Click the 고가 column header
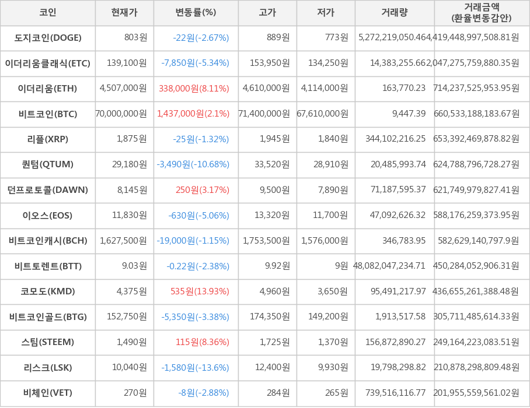This screenshot has width=530, height=408. (x=266, y=13)
